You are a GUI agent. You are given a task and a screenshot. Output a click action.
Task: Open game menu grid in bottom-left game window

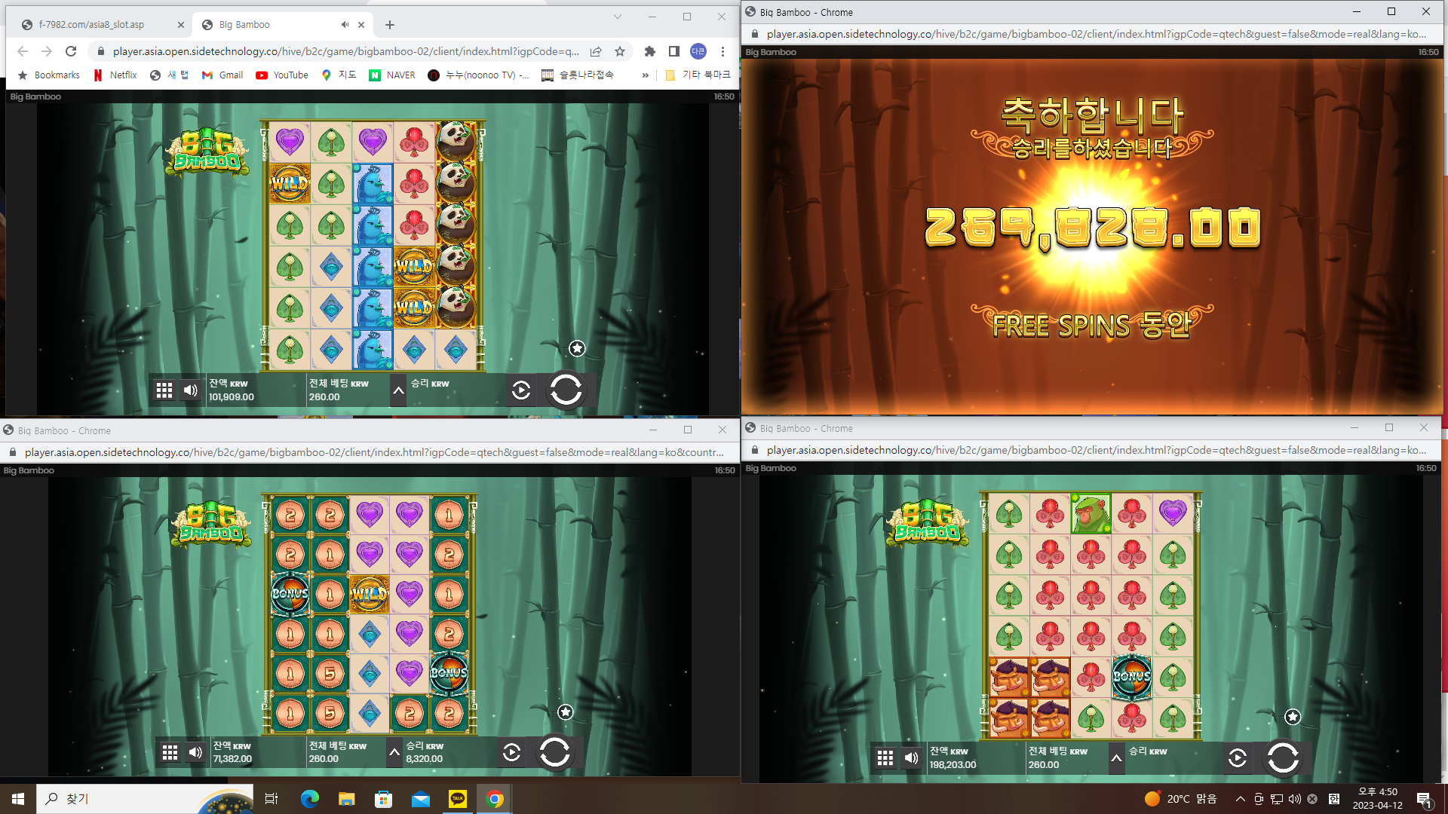(x=170, y=752)
